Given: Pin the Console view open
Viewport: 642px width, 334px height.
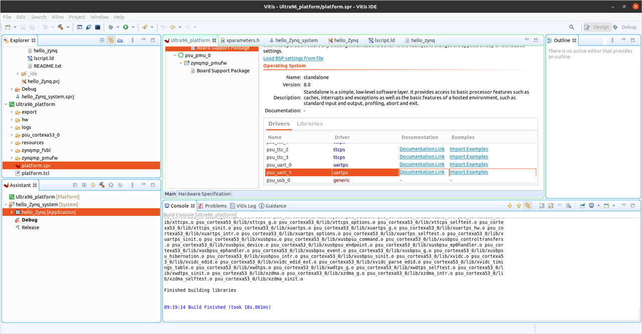Looking at the screenshot, I should point(583,205).
